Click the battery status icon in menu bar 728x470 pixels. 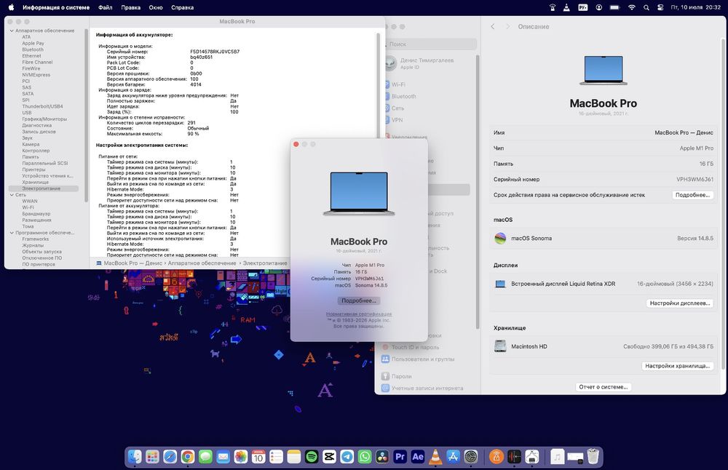[x=614, y=7]
